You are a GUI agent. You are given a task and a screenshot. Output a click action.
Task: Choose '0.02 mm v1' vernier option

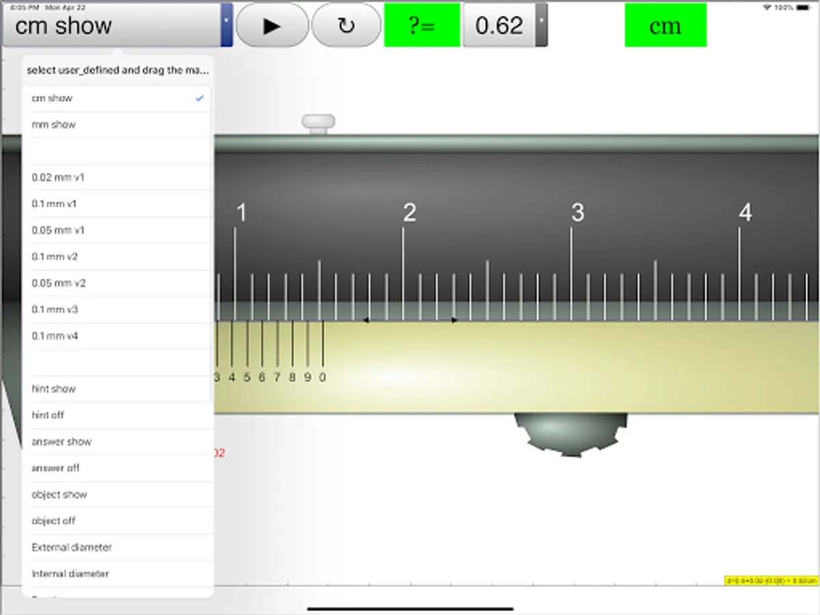[x=118, y=178]
